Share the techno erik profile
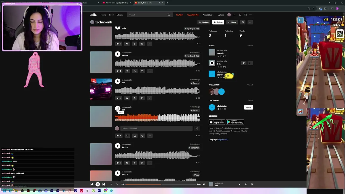Image resolution: width=345 pixels, height=194 pixels. (232, 22)
